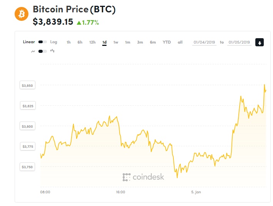This screenshot has width=273, height=206.
Task: Select the line chart icon
Action: coord(33,51)
